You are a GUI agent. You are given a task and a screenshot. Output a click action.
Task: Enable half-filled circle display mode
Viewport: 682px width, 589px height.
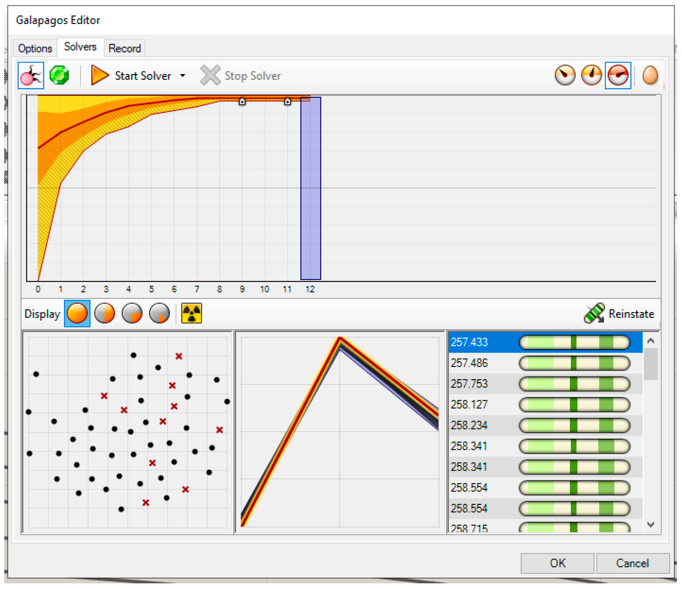pos(105,313)
